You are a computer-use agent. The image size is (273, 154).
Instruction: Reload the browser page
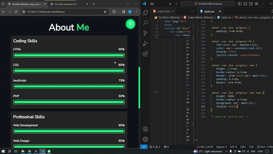tap(16, 12)
